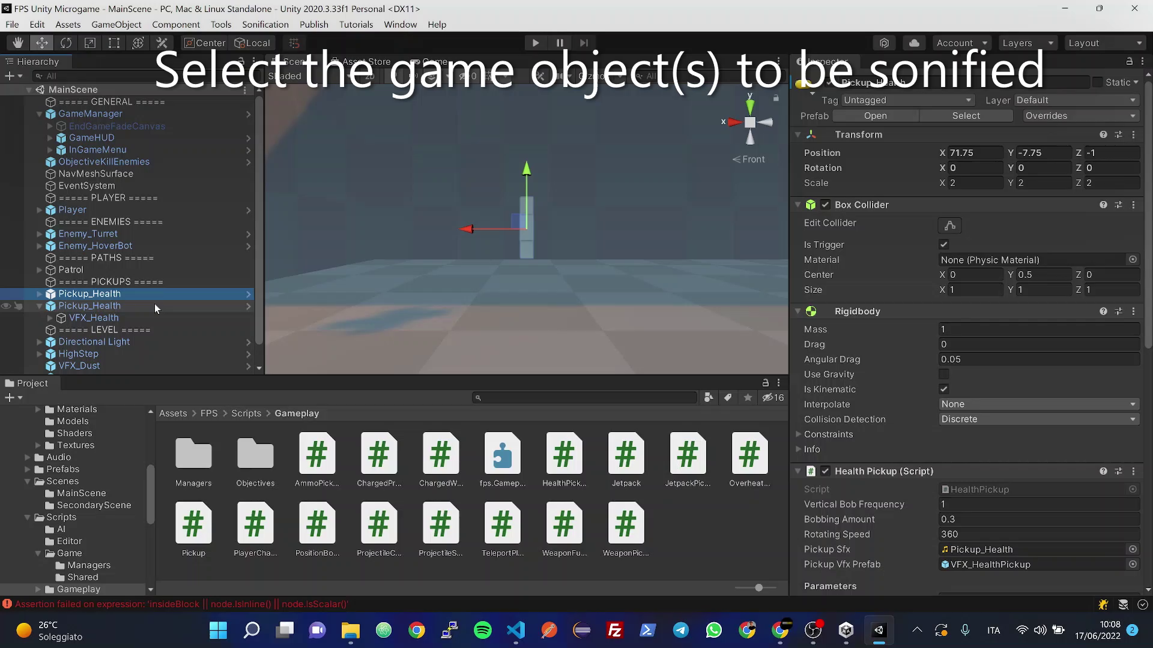This screenshot has width=1153, height=648.
Task: Click the Select button in Prefab row
Action: [x=967, y=116]
